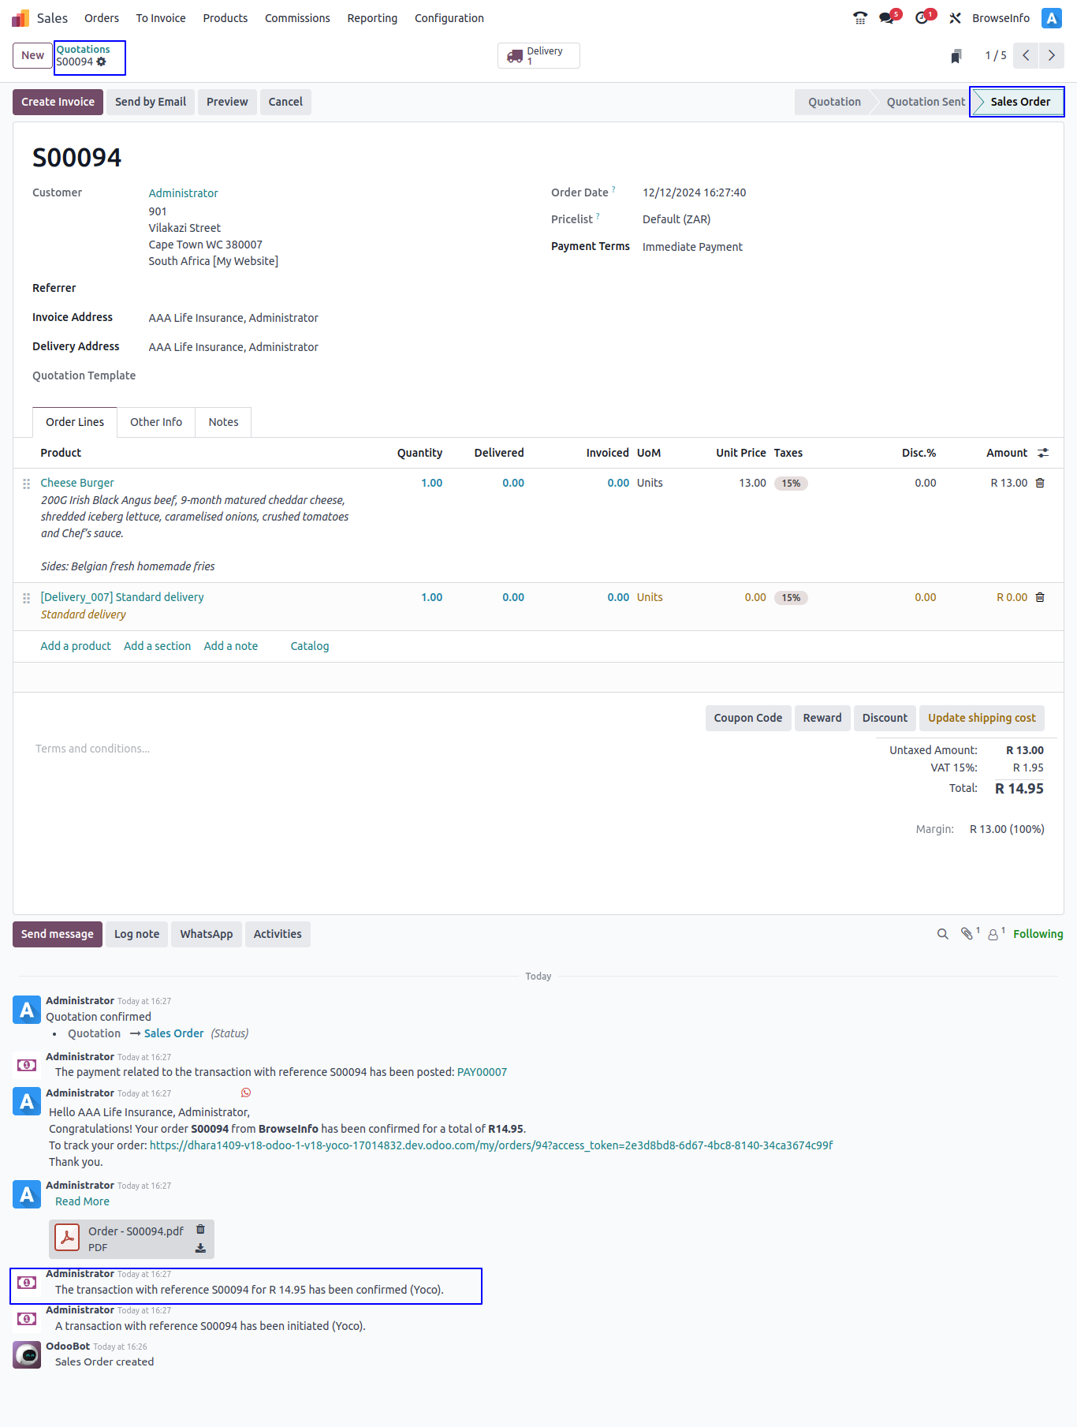Search chatter messages with magnifier icon
This screenshot has height=1427, width=1077.
click(x=942, y=934)
